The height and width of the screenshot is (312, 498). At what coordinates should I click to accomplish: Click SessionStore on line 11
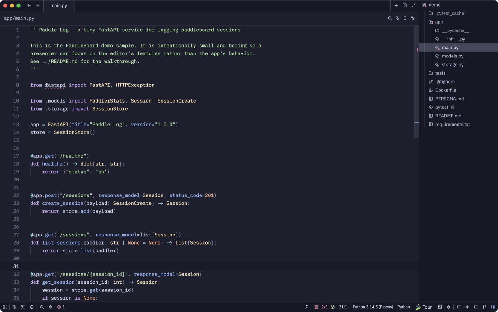point(110,109)
